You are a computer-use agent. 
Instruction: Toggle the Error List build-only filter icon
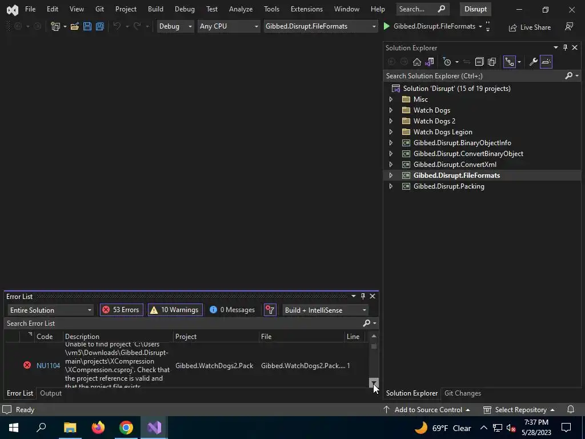coord(270,310)
